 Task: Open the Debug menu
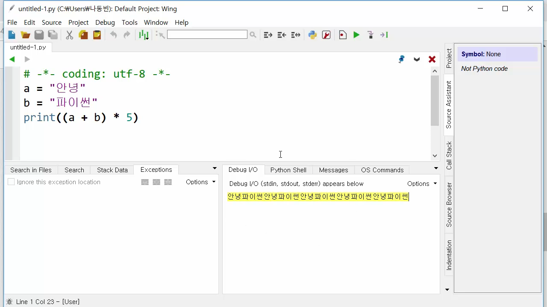[x=105, y=22]
